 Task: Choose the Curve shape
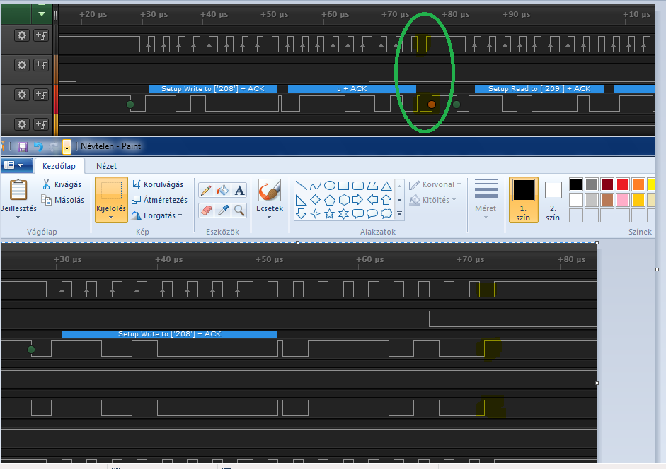[316, 186]
